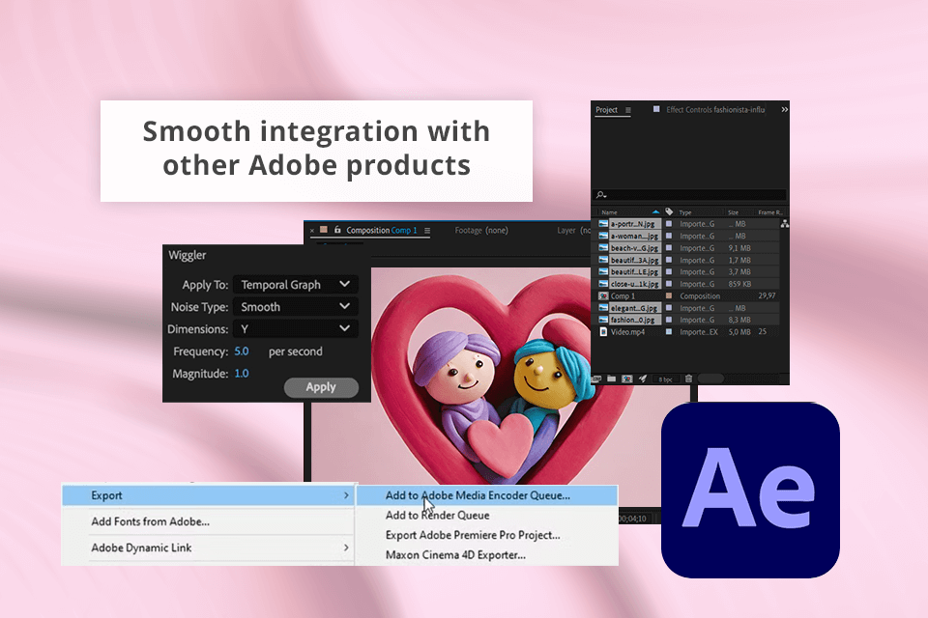Switch to the Project tab
The image size is (928, 618).
[x=607, y=110]
